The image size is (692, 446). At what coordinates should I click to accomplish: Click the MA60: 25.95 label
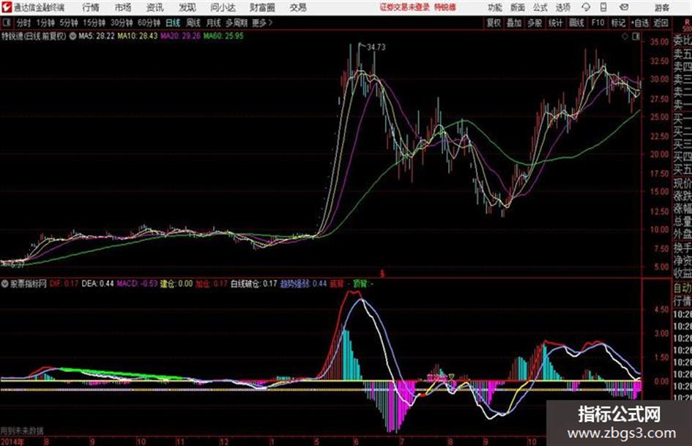click(223, 36)
